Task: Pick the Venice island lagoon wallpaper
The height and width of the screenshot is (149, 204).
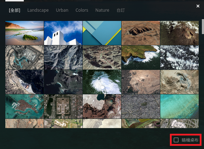Action: (24, 107)
